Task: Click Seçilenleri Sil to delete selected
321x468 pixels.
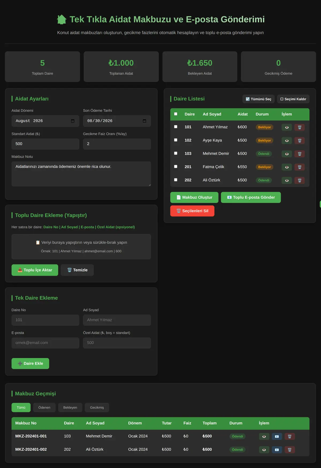Action: tap(192, 211)
